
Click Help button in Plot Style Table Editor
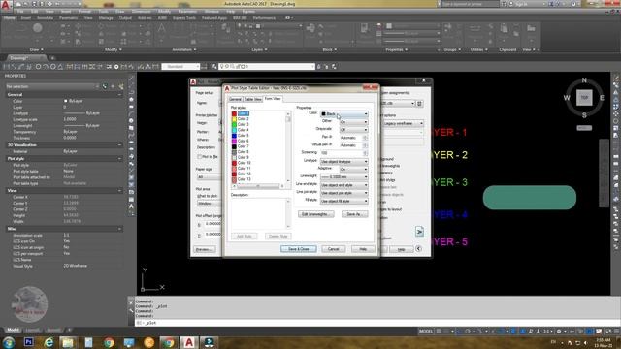click(363, 249)
